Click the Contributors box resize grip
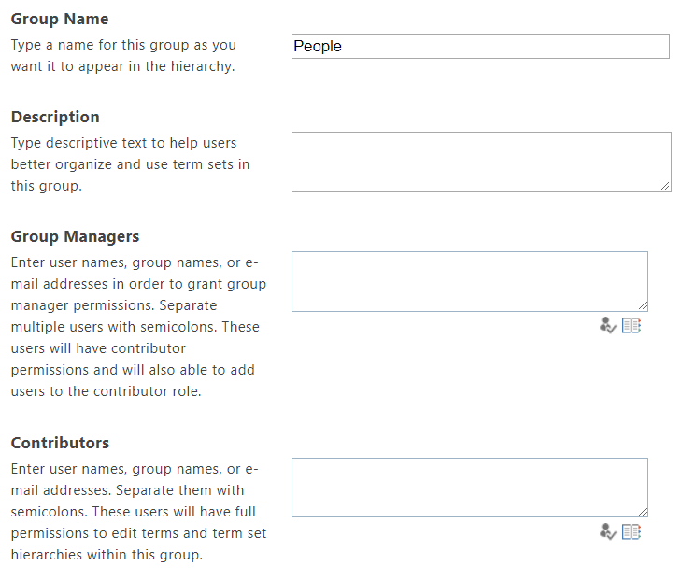 (643, 512)
